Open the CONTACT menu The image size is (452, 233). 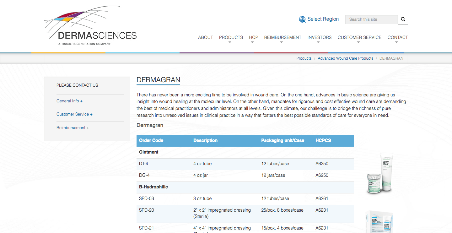click(x=398, y=37)
